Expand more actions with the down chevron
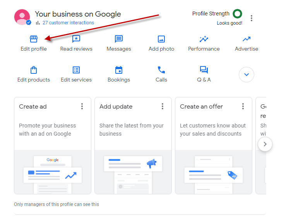Viewport: 291px width, 221px height. tap(246, 75)
